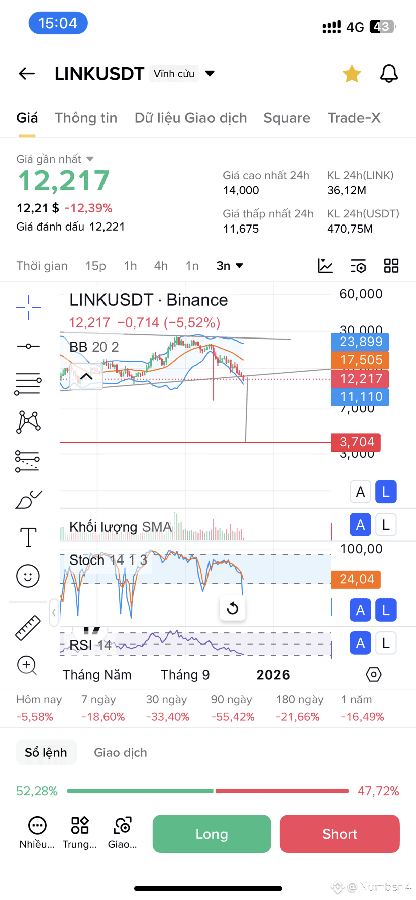Click the red 12,217 current price label
Screen dimensions: 416x900
click(360, 379)
